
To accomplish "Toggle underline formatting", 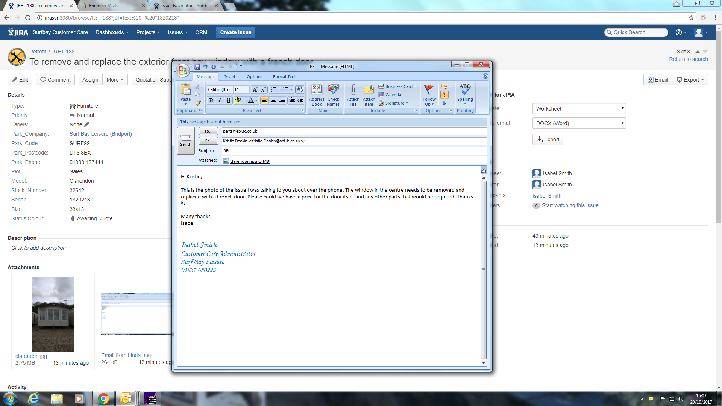I will pos(228,100).
